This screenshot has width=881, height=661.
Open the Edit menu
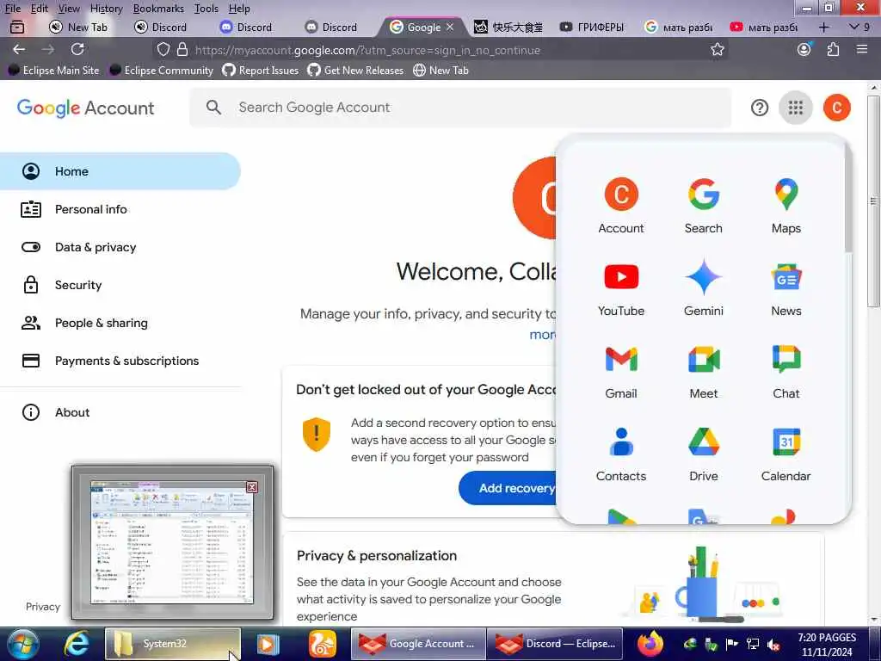(x=39, y=9)
